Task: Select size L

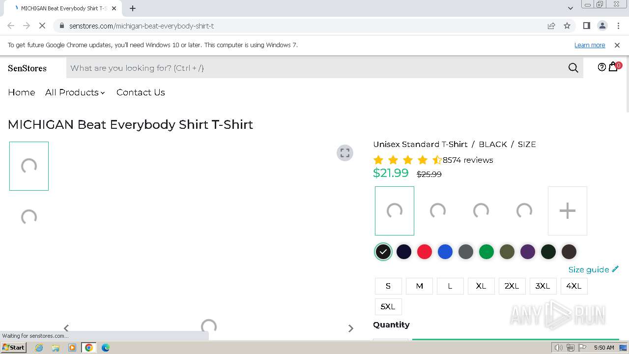Action: 450,286
